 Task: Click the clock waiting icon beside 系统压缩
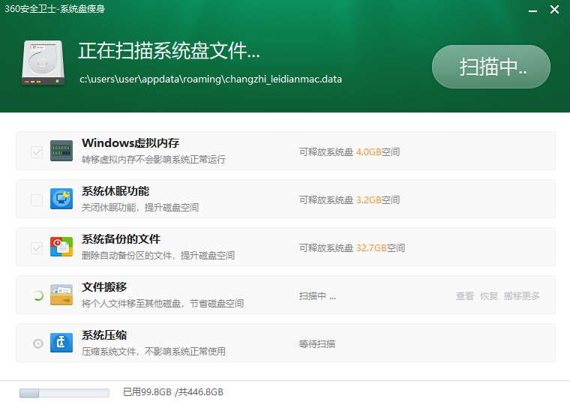point(37,343)
